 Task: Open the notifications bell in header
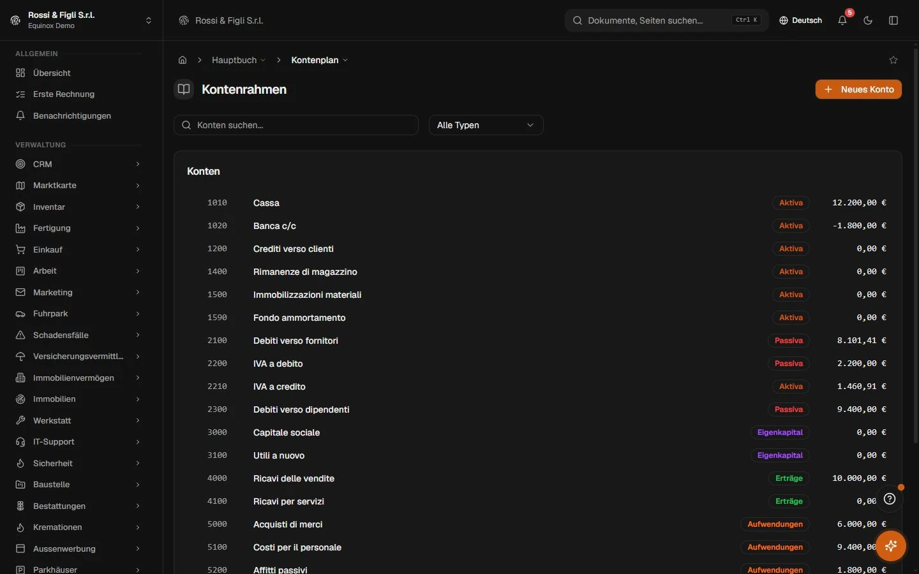842,20
